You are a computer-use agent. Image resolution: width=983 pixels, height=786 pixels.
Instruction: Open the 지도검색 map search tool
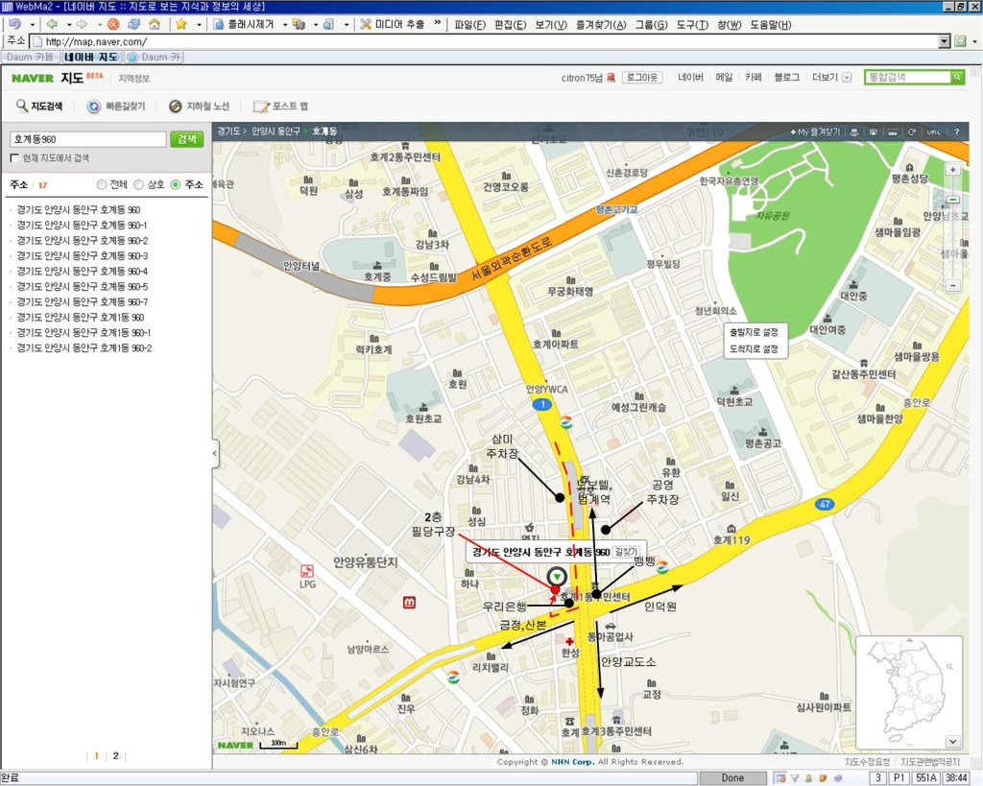click(38, 106)
